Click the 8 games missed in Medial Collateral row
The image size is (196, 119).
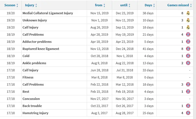coord(182,13)
